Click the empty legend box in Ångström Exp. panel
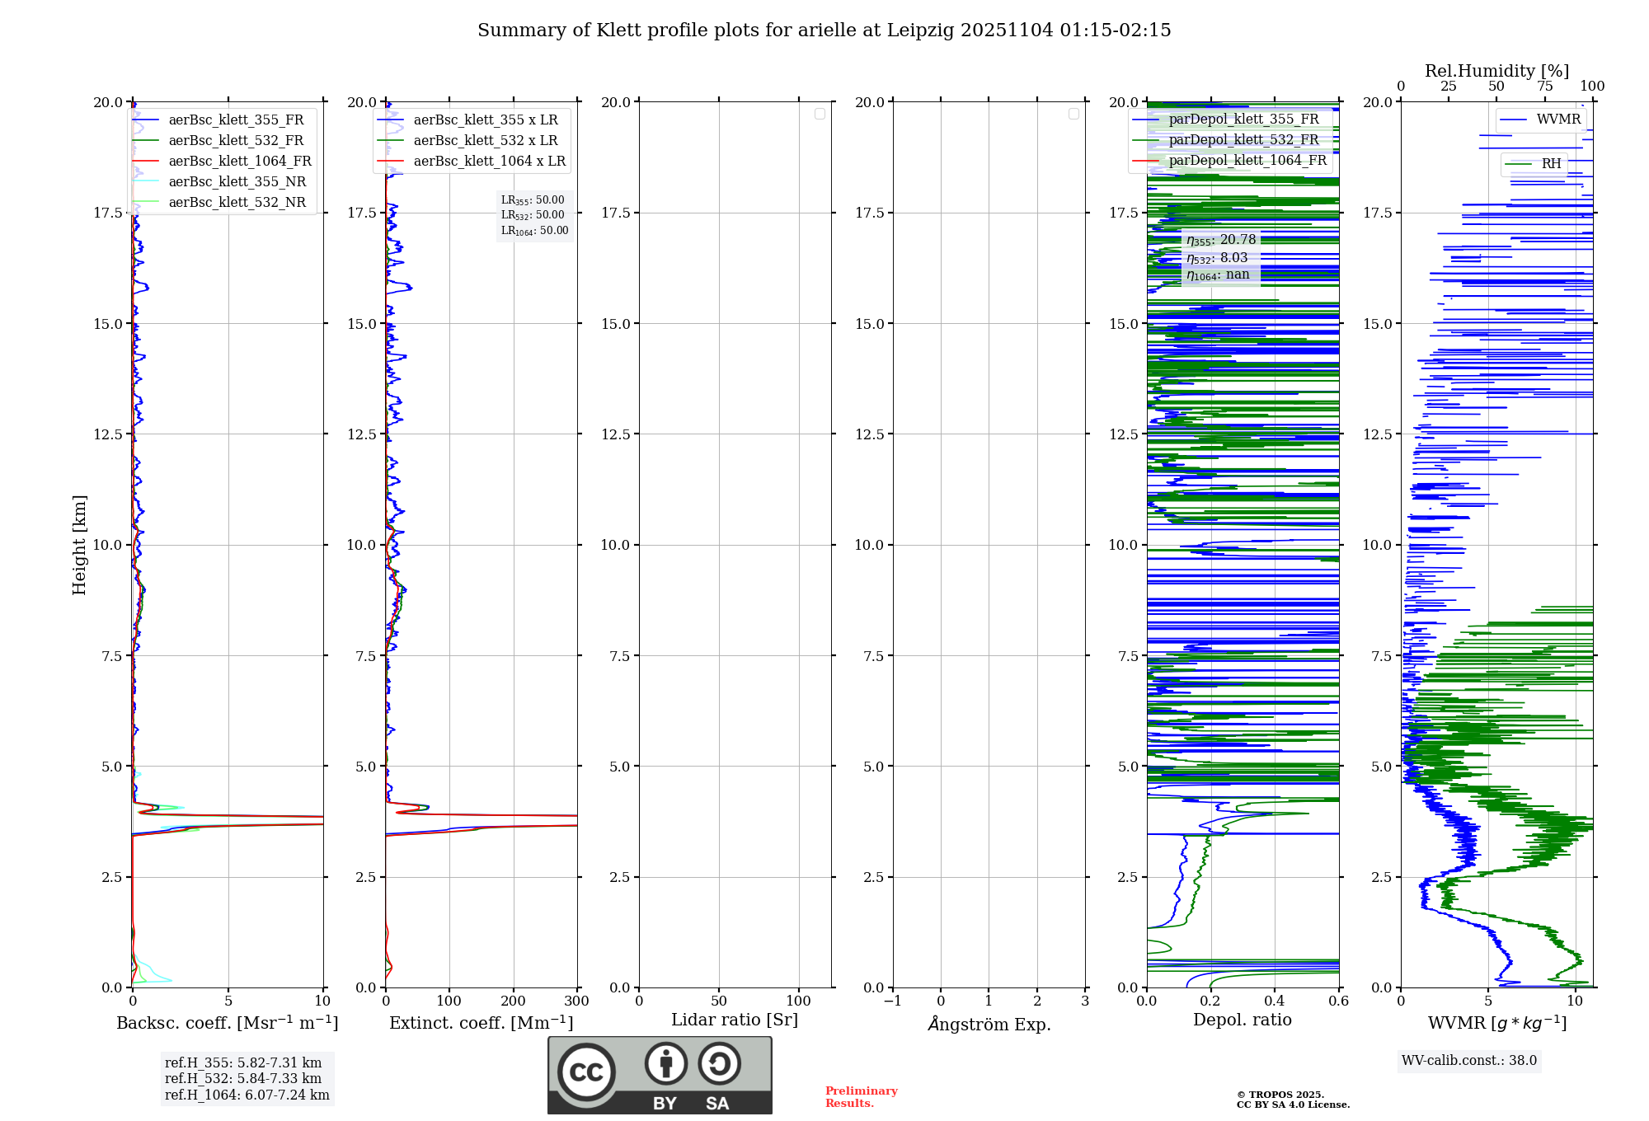 click(1073, 114)
